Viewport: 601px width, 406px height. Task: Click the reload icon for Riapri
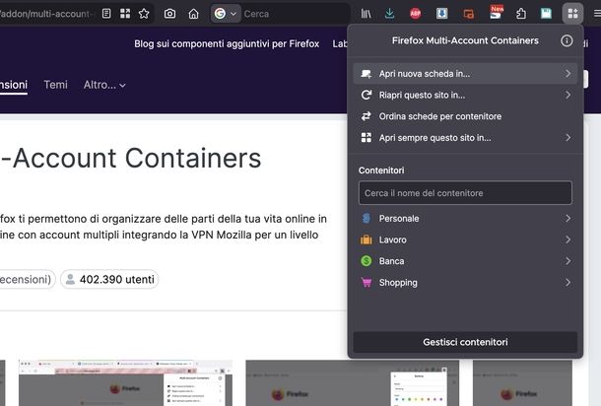coord(367,95)
